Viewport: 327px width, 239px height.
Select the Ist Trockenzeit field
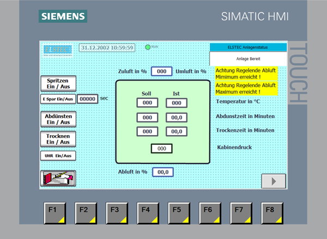[x=177, y=132]
